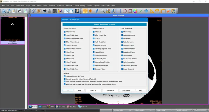Viewport: 209px width, 112px height.
Task: Choose the eraser tool
Action: click(168, 11)
